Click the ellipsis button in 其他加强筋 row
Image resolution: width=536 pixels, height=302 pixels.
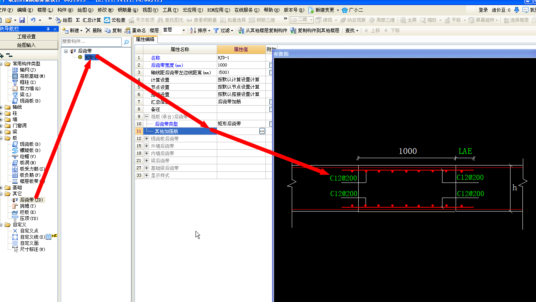[x=262, y=131]
